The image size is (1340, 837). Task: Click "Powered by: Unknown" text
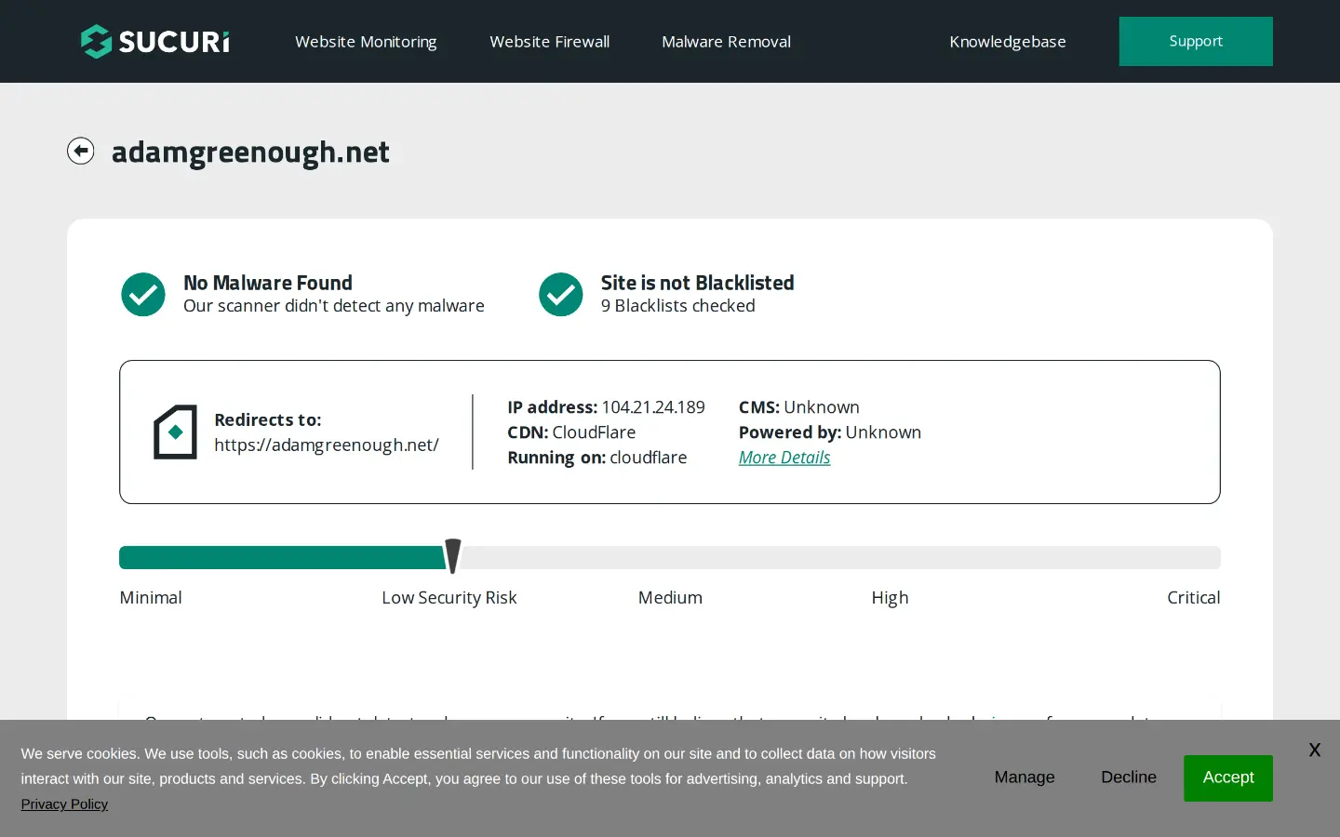tap(830, 432)
